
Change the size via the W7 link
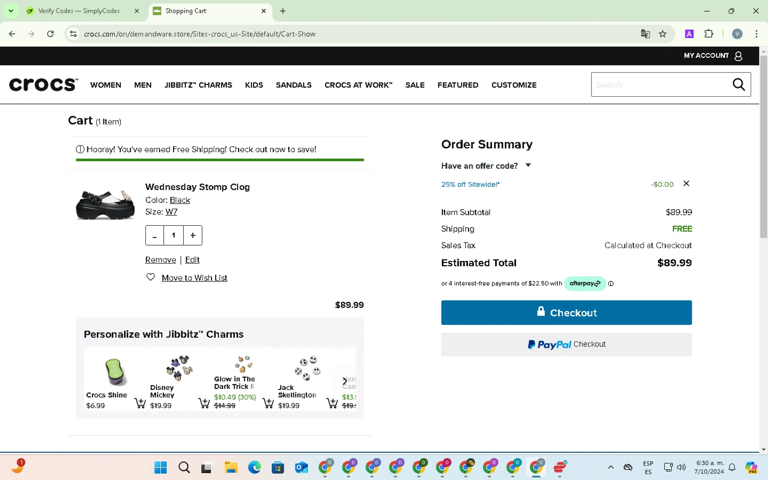[x=172, y=212]
